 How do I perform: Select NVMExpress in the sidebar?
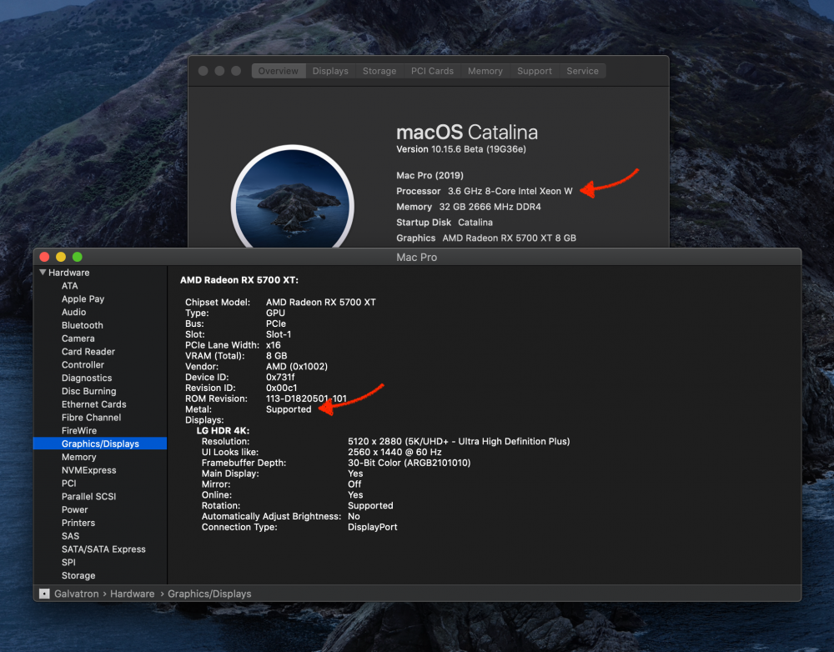(x=89, y=470)
